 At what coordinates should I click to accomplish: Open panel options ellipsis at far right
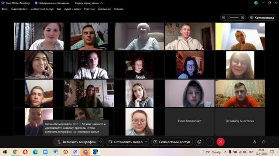coord(273,142)
